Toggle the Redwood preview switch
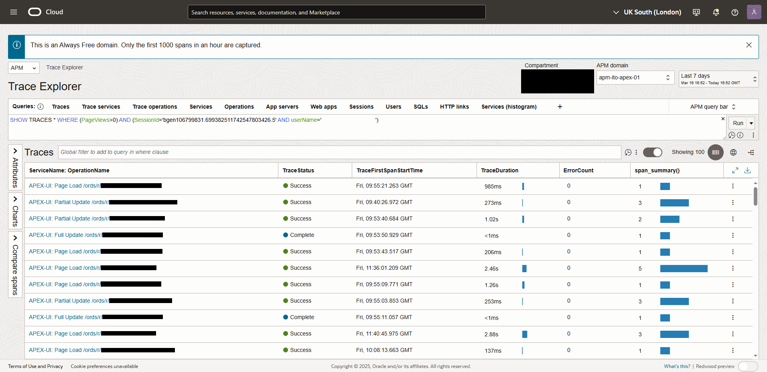This screenshot has width=767, height=372. pos(748,366)
